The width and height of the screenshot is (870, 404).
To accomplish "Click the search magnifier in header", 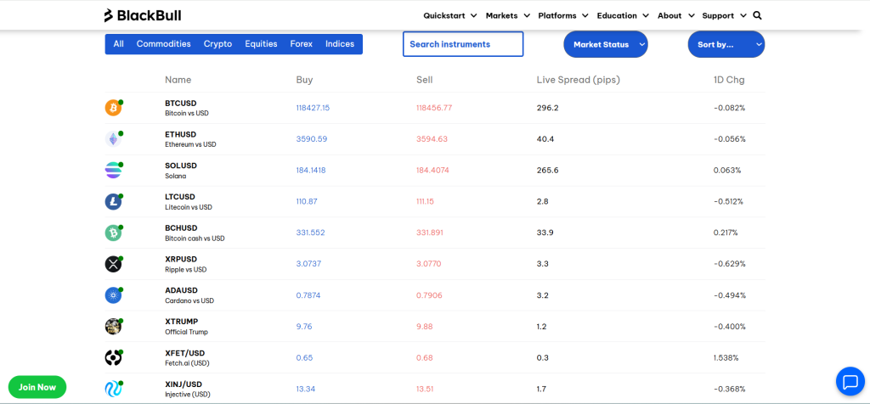I will pos(757,15).
